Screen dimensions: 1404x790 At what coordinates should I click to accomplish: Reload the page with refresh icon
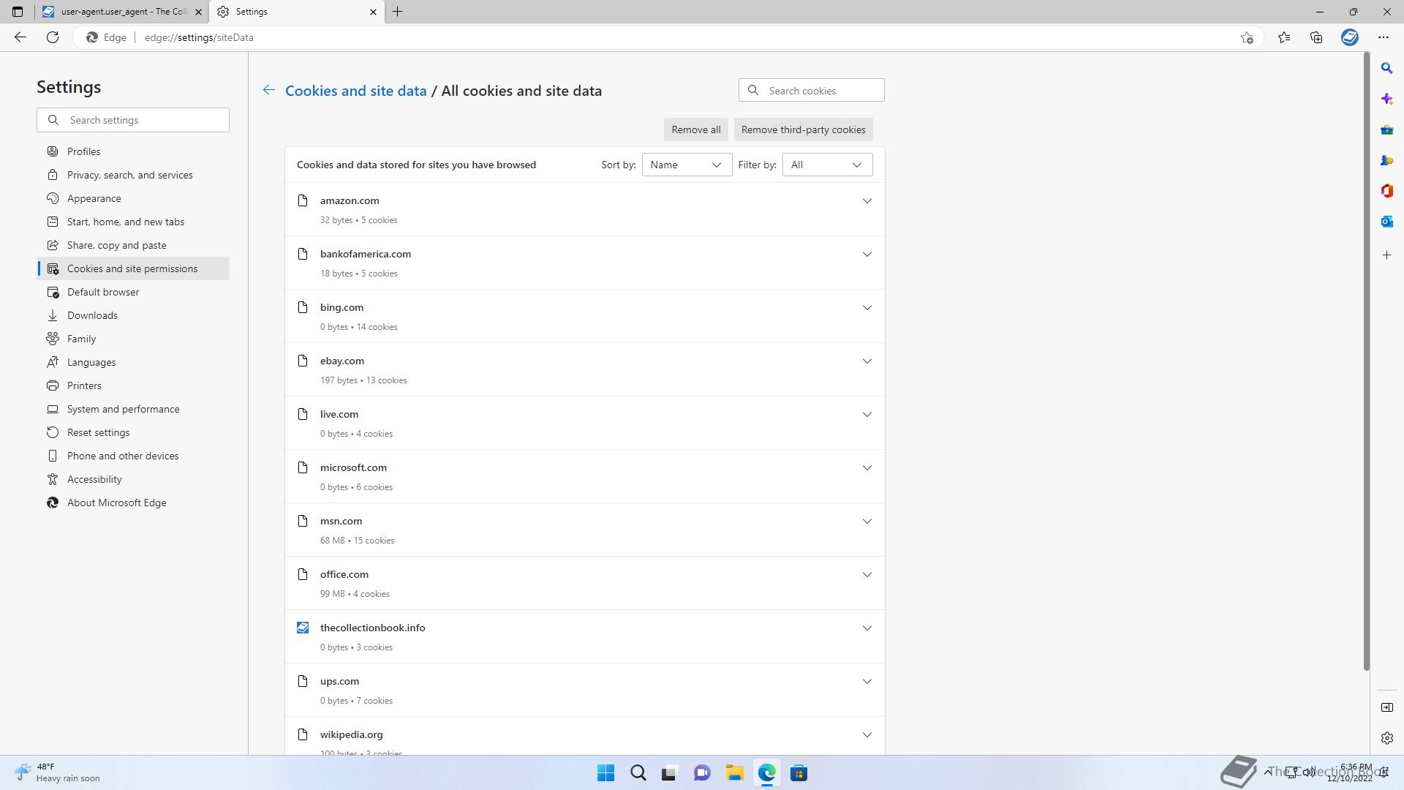tap(53, 37)
